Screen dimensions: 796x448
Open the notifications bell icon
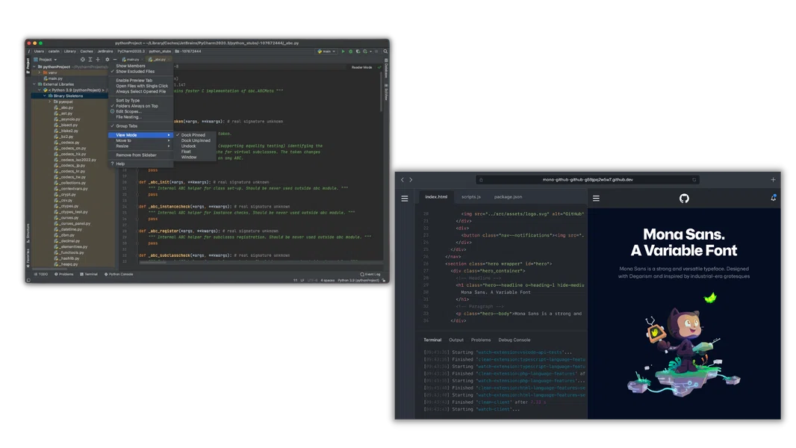pos(773,198)
